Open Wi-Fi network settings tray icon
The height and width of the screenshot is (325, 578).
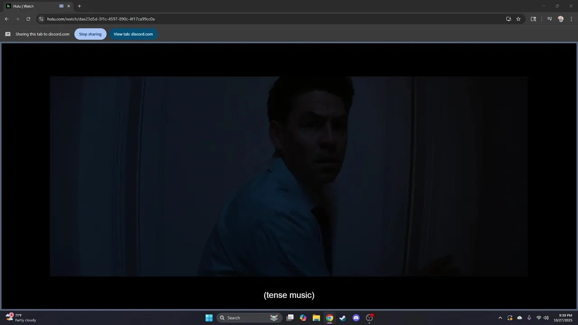pos(539,318)
